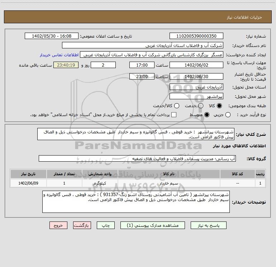Click the deadline time field 17:00
Screen dimensions: 276x267
[142, 65]
